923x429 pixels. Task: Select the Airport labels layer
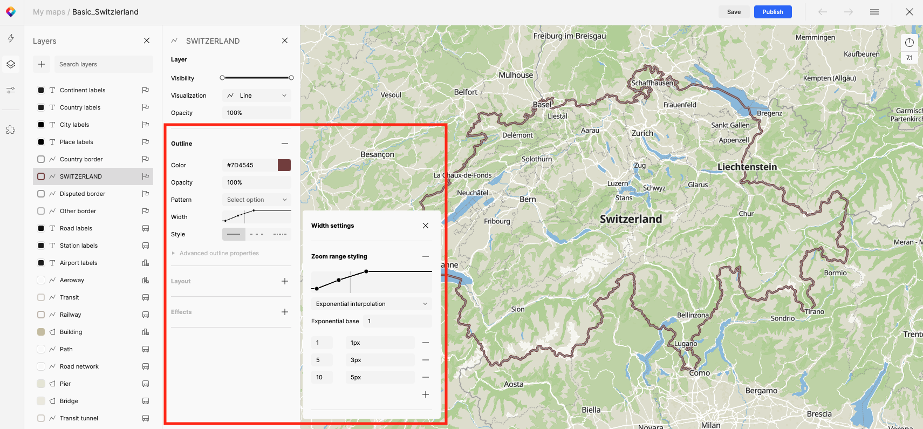tap(78, 263)
